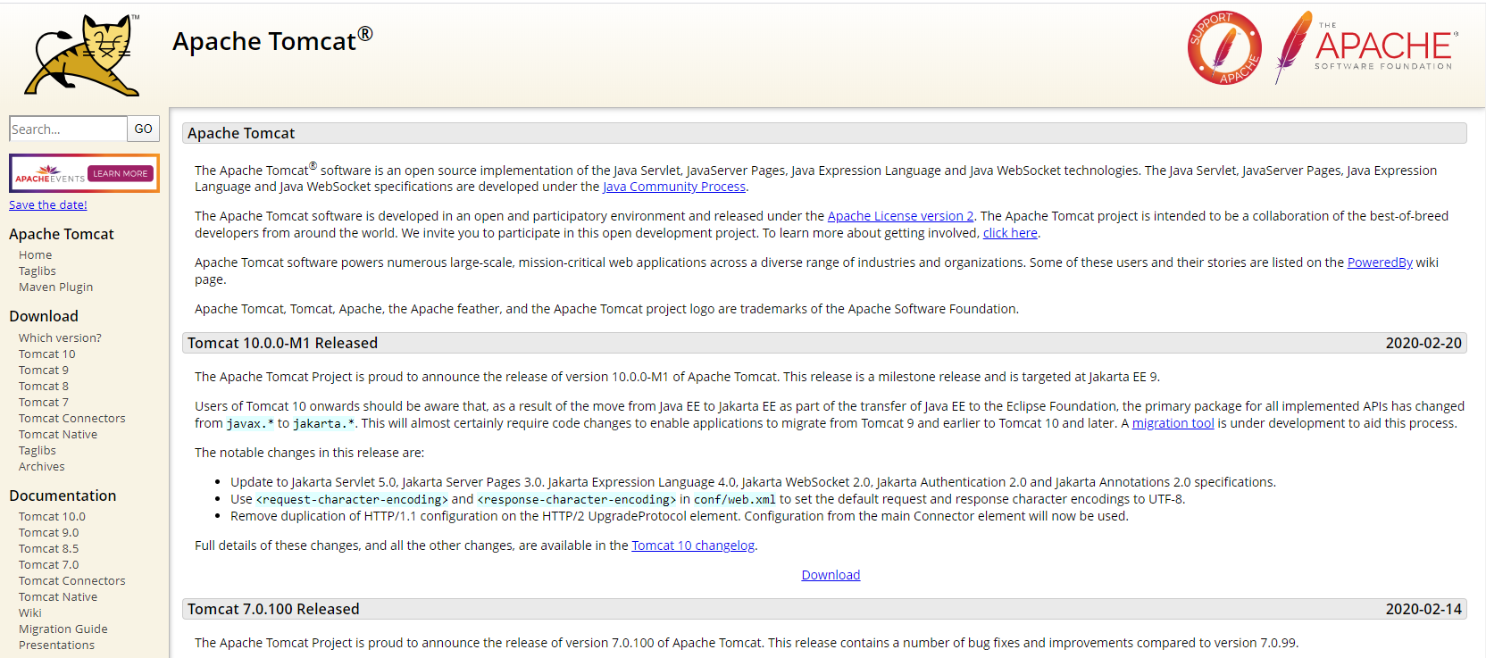The height and width of the screenshot is (658, 1486).
Task: Focus the Search input field
Action: [68, 129]
